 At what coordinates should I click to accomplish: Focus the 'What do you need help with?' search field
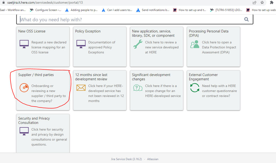pyautogui.click(x=135, y=19)
